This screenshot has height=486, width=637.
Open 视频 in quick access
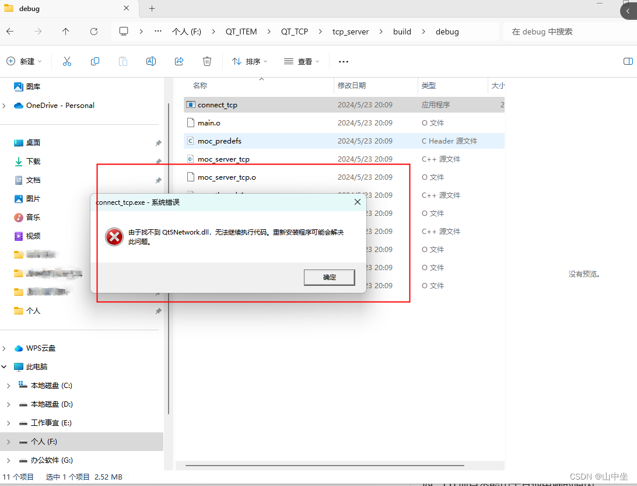27,236
